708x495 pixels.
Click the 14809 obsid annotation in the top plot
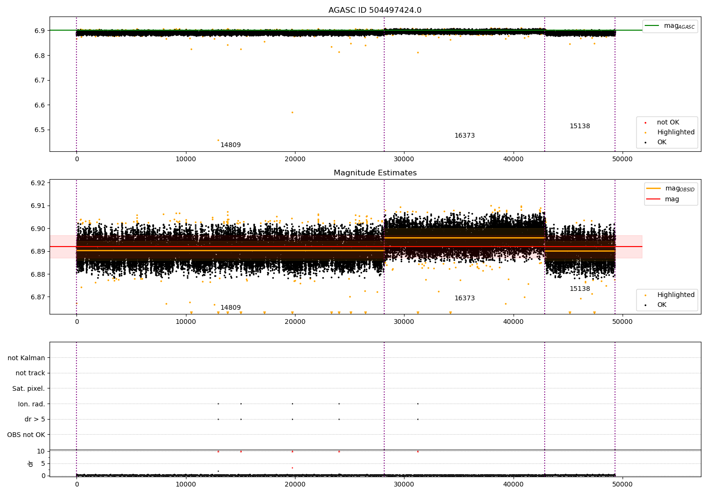[x=230, y=145]
